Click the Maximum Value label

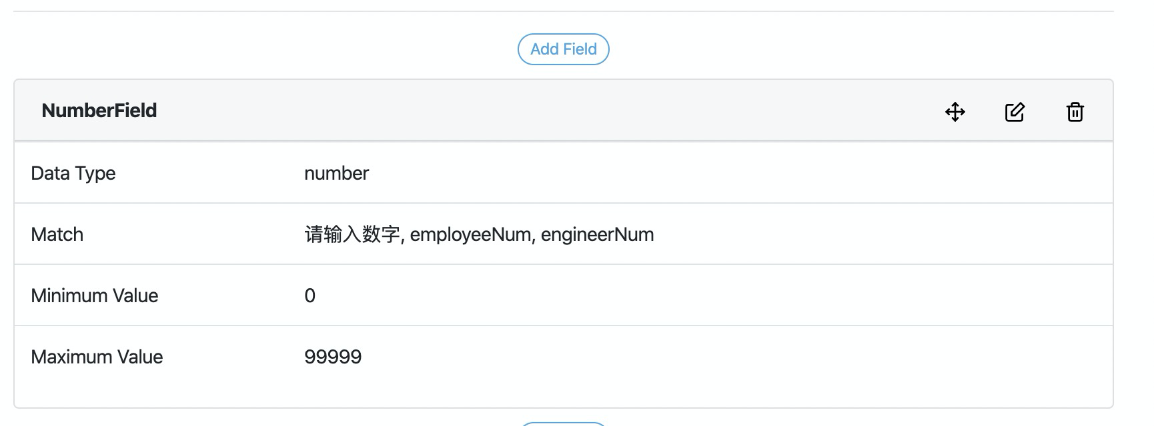97,357
